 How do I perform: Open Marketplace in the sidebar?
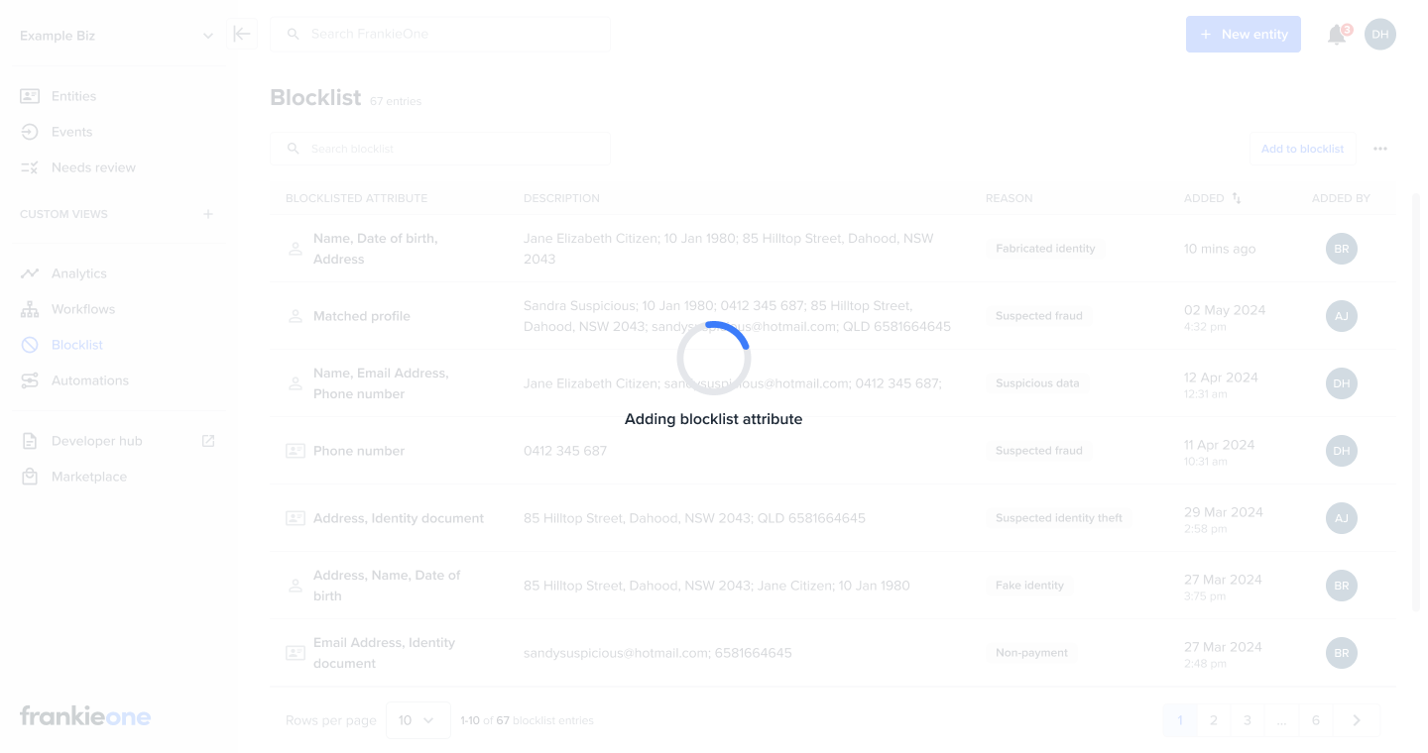(89, 477)
